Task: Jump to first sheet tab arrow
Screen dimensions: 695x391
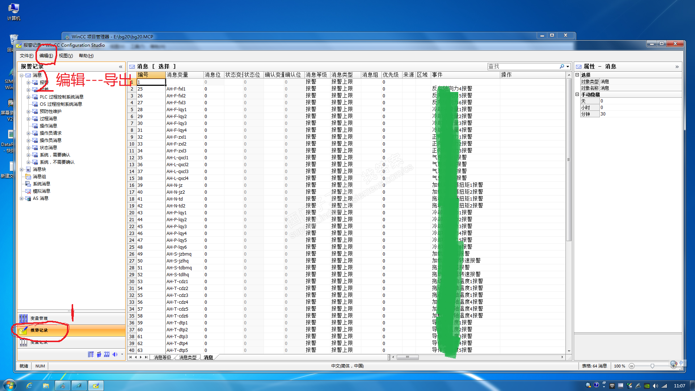Action: tap(130, 357)
